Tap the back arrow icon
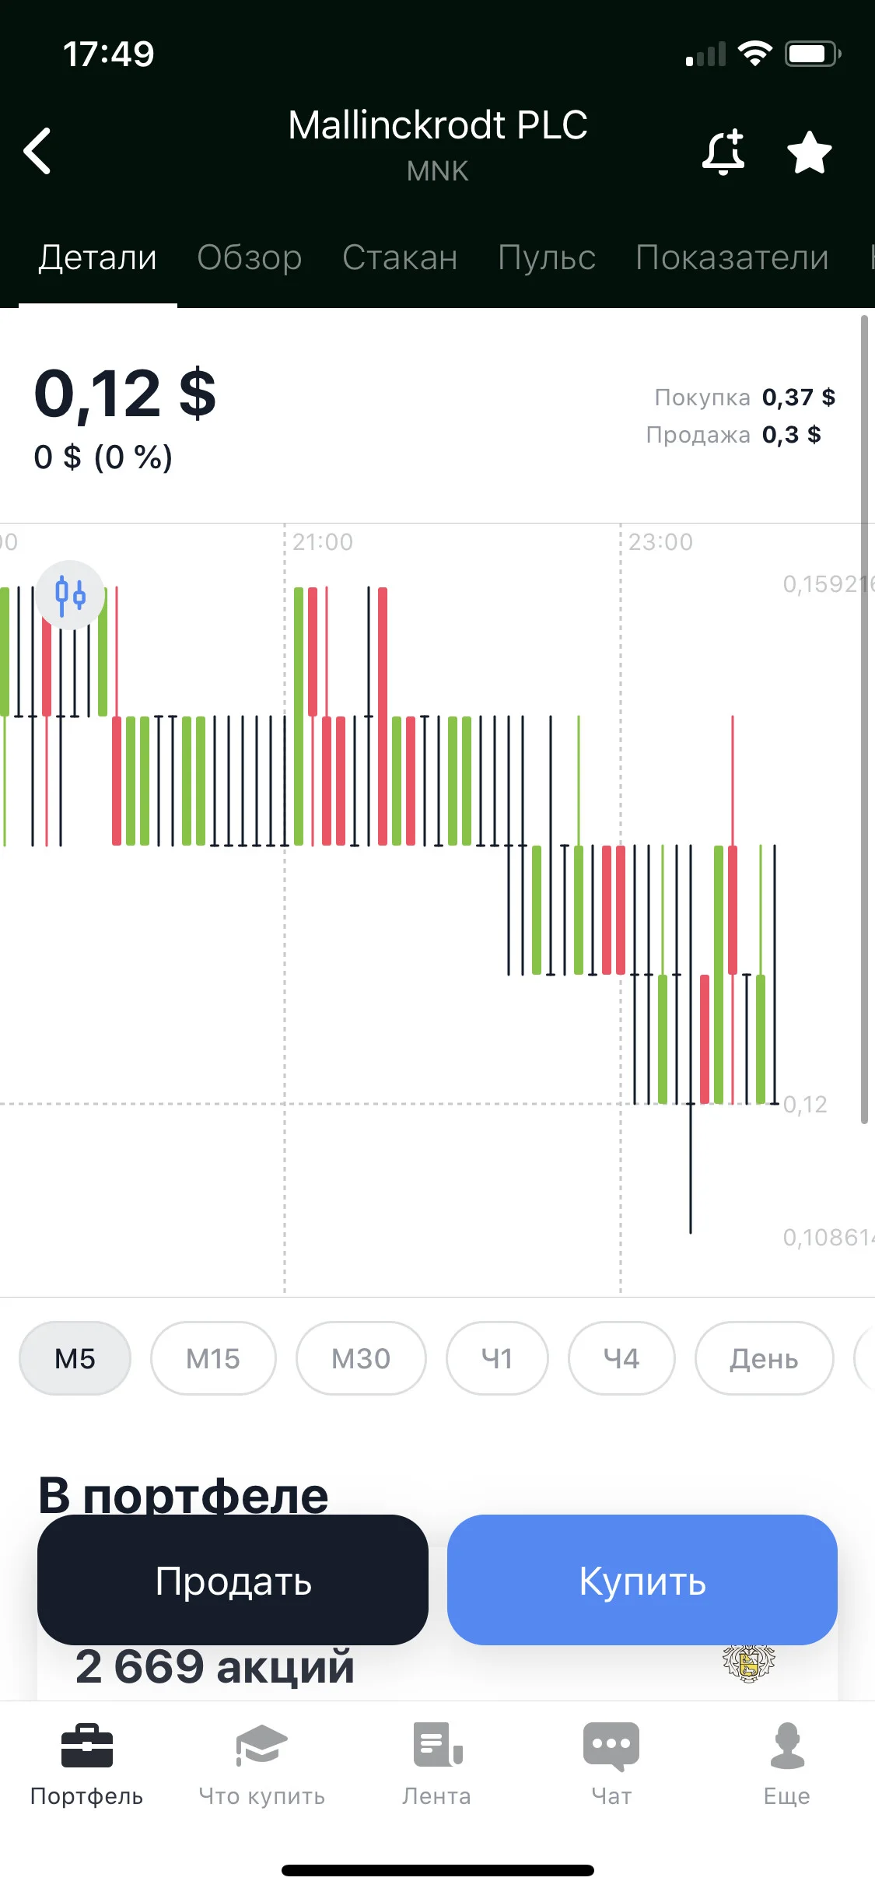This screenshot has width=875, height=1895. click(37, 151)
